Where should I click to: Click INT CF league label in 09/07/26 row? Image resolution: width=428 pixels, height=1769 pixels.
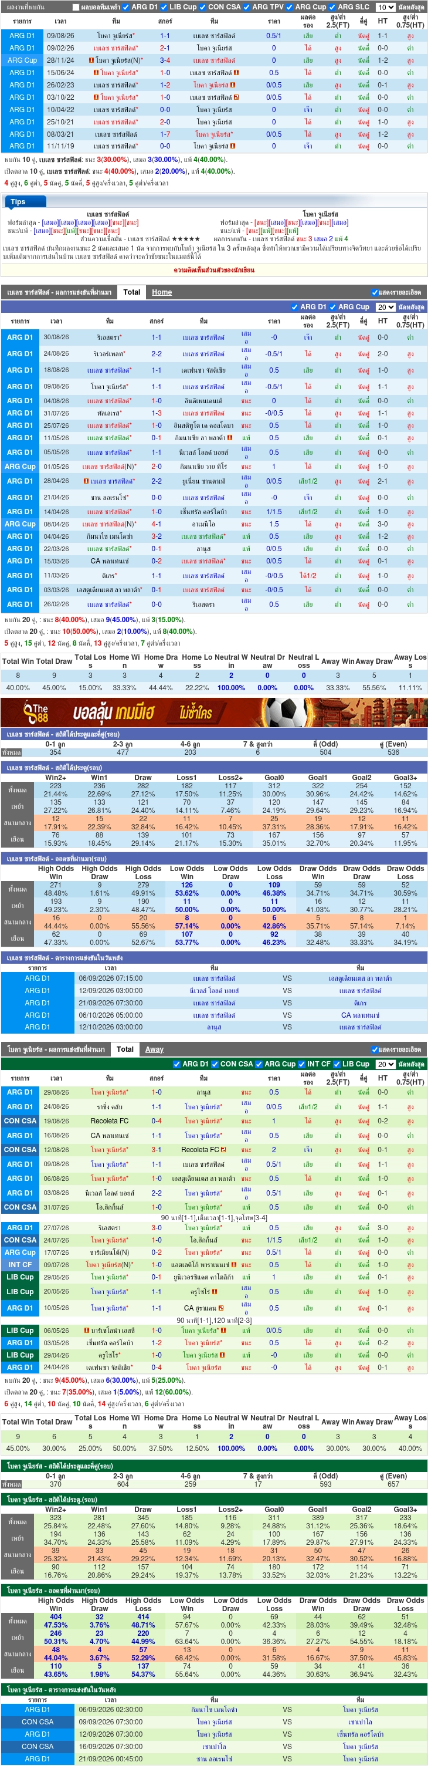click(x=20, y=1264)
